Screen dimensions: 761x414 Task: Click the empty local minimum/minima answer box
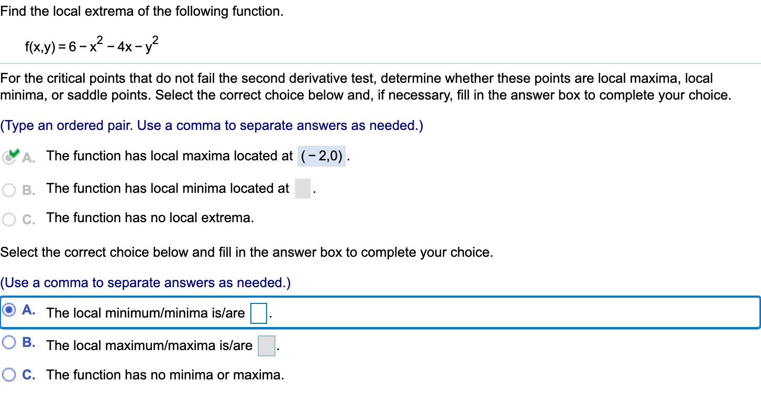click(x=259, y=312)
